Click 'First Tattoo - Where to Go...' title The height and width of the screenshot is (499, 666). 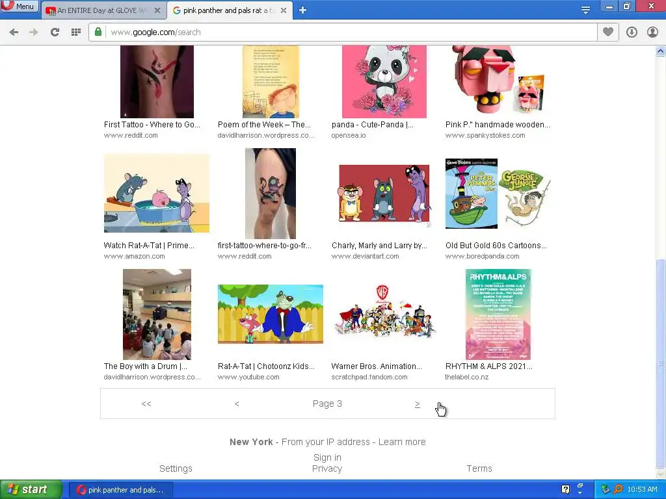pos(152,124)
